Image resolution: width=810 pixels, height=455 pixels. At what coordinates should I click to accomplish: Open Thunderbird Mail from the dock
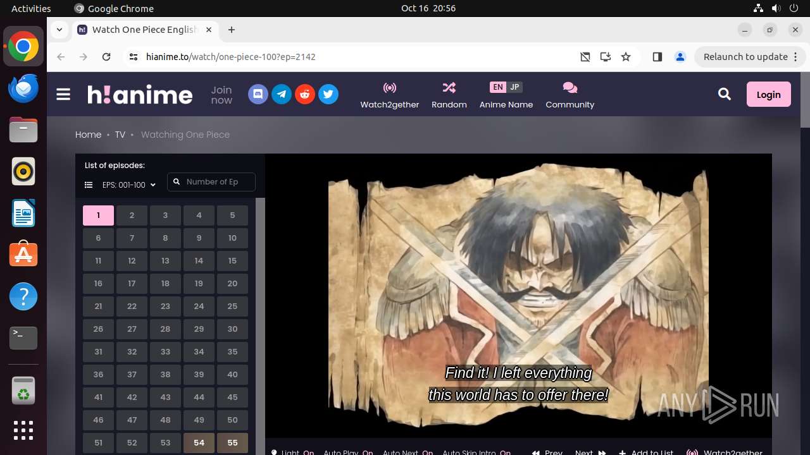coord(23,88)
